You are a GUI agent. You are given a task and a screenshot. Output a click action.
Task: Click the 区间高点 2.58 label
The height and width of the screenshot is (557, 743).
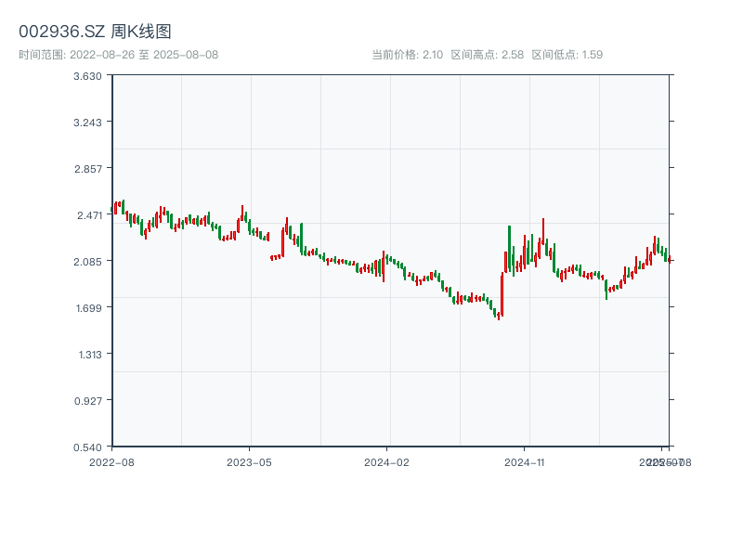tap(487, 55)
